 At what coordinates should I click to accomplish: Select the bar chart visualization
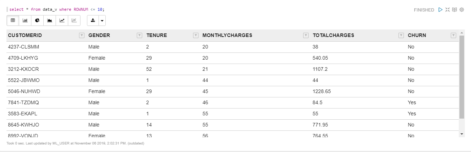click(25, 20)
